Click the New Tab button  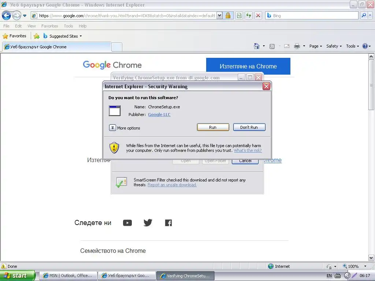point(117,47)
